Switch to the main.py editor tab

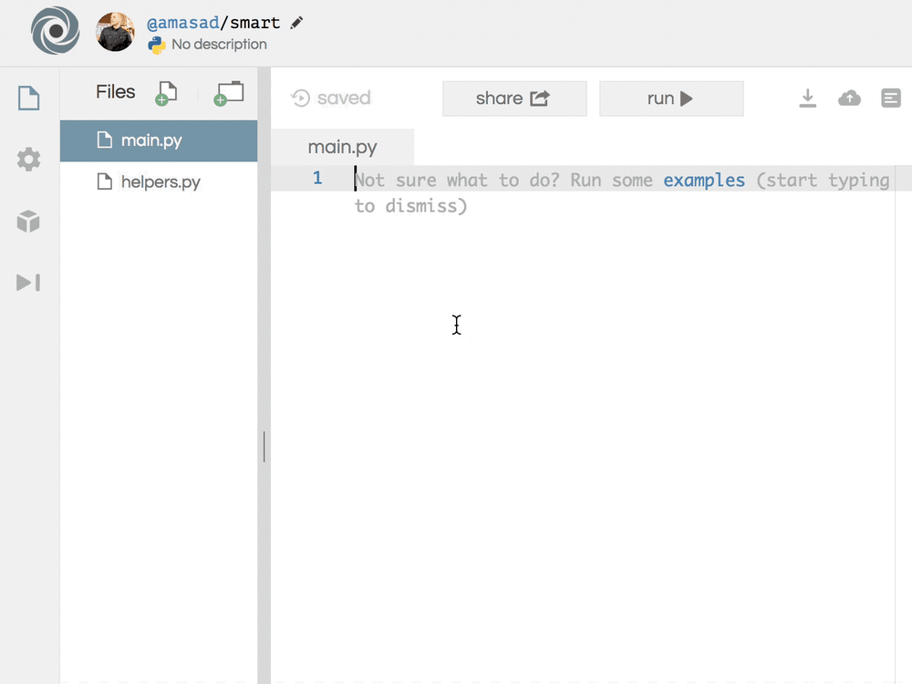click(343, 147)
